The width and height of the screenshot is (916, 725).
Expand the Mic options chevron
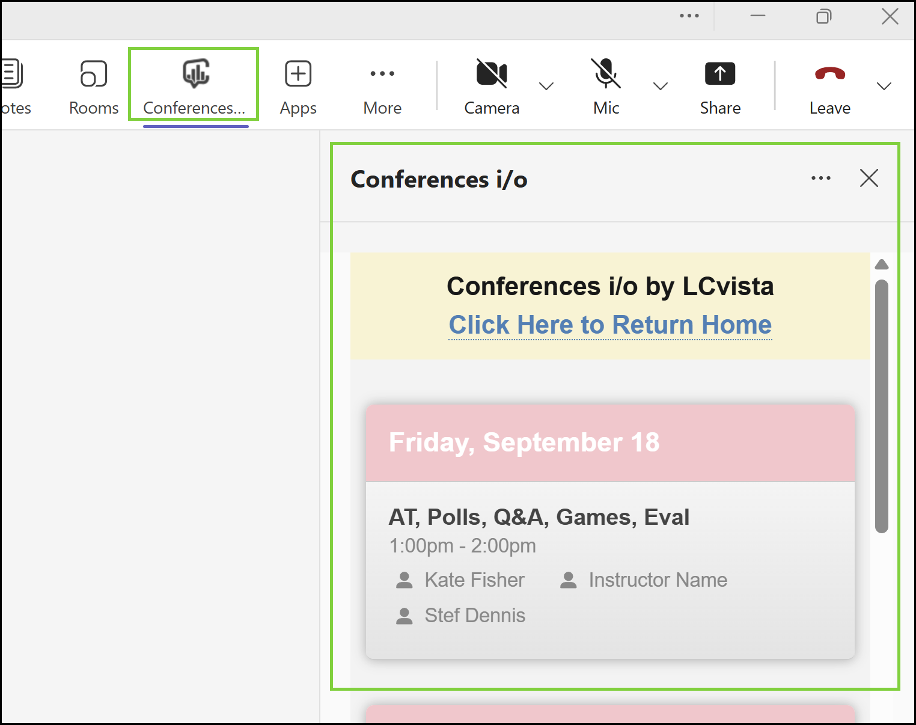pyautogui.click(x=661, y=86)
